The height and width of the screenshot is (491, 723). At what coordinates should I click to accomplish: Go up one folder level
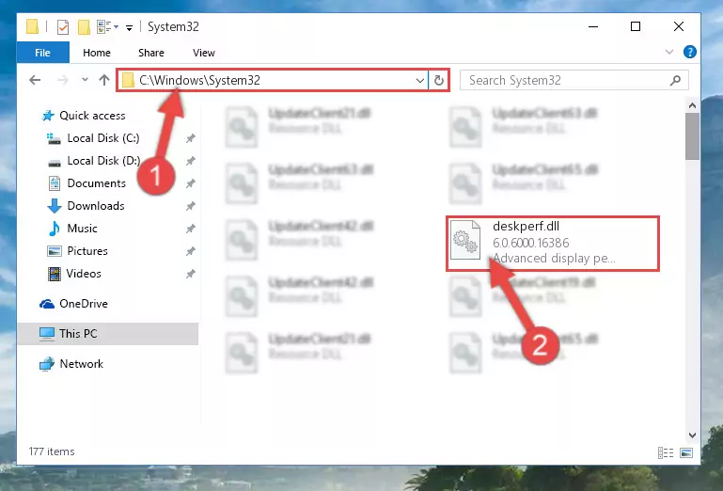pyautogui.click(x=104, y=80)
